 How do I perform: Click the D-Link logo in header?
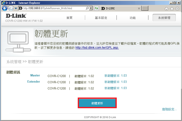tap(16, 16)
